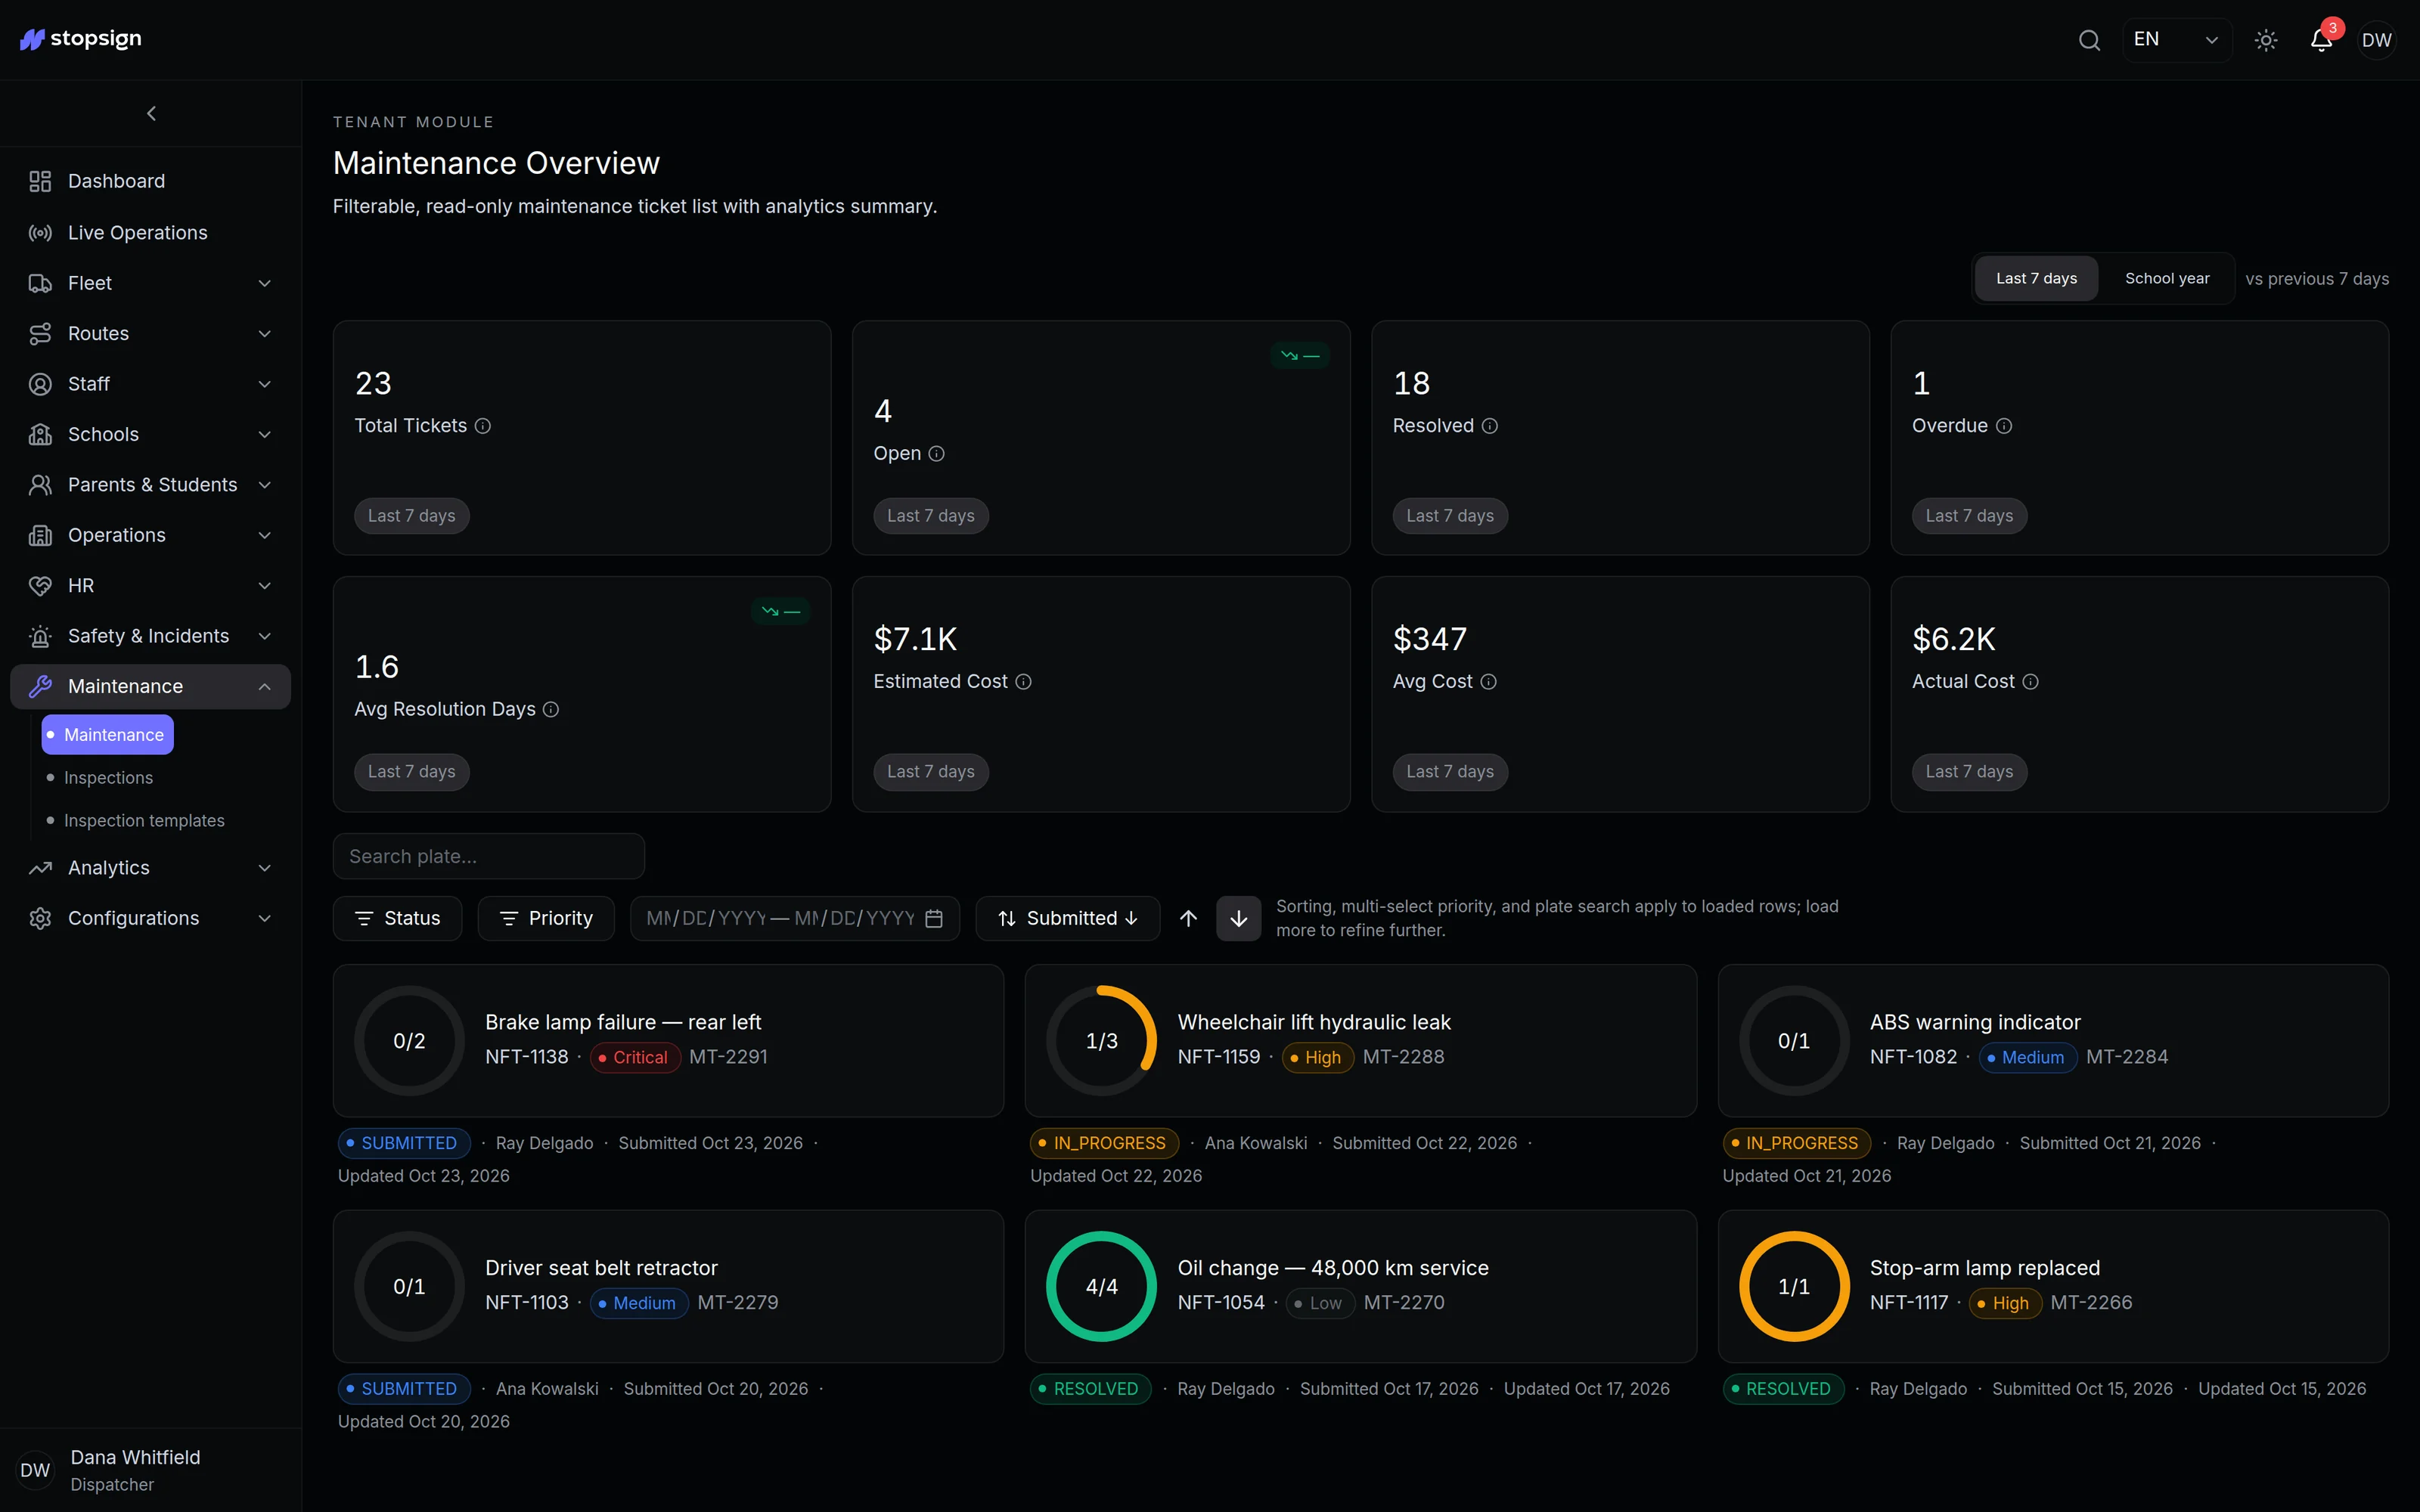Expand Parents & Students section
The height and width of the screenshot is (1512, 2420).
tap(151, 485)
